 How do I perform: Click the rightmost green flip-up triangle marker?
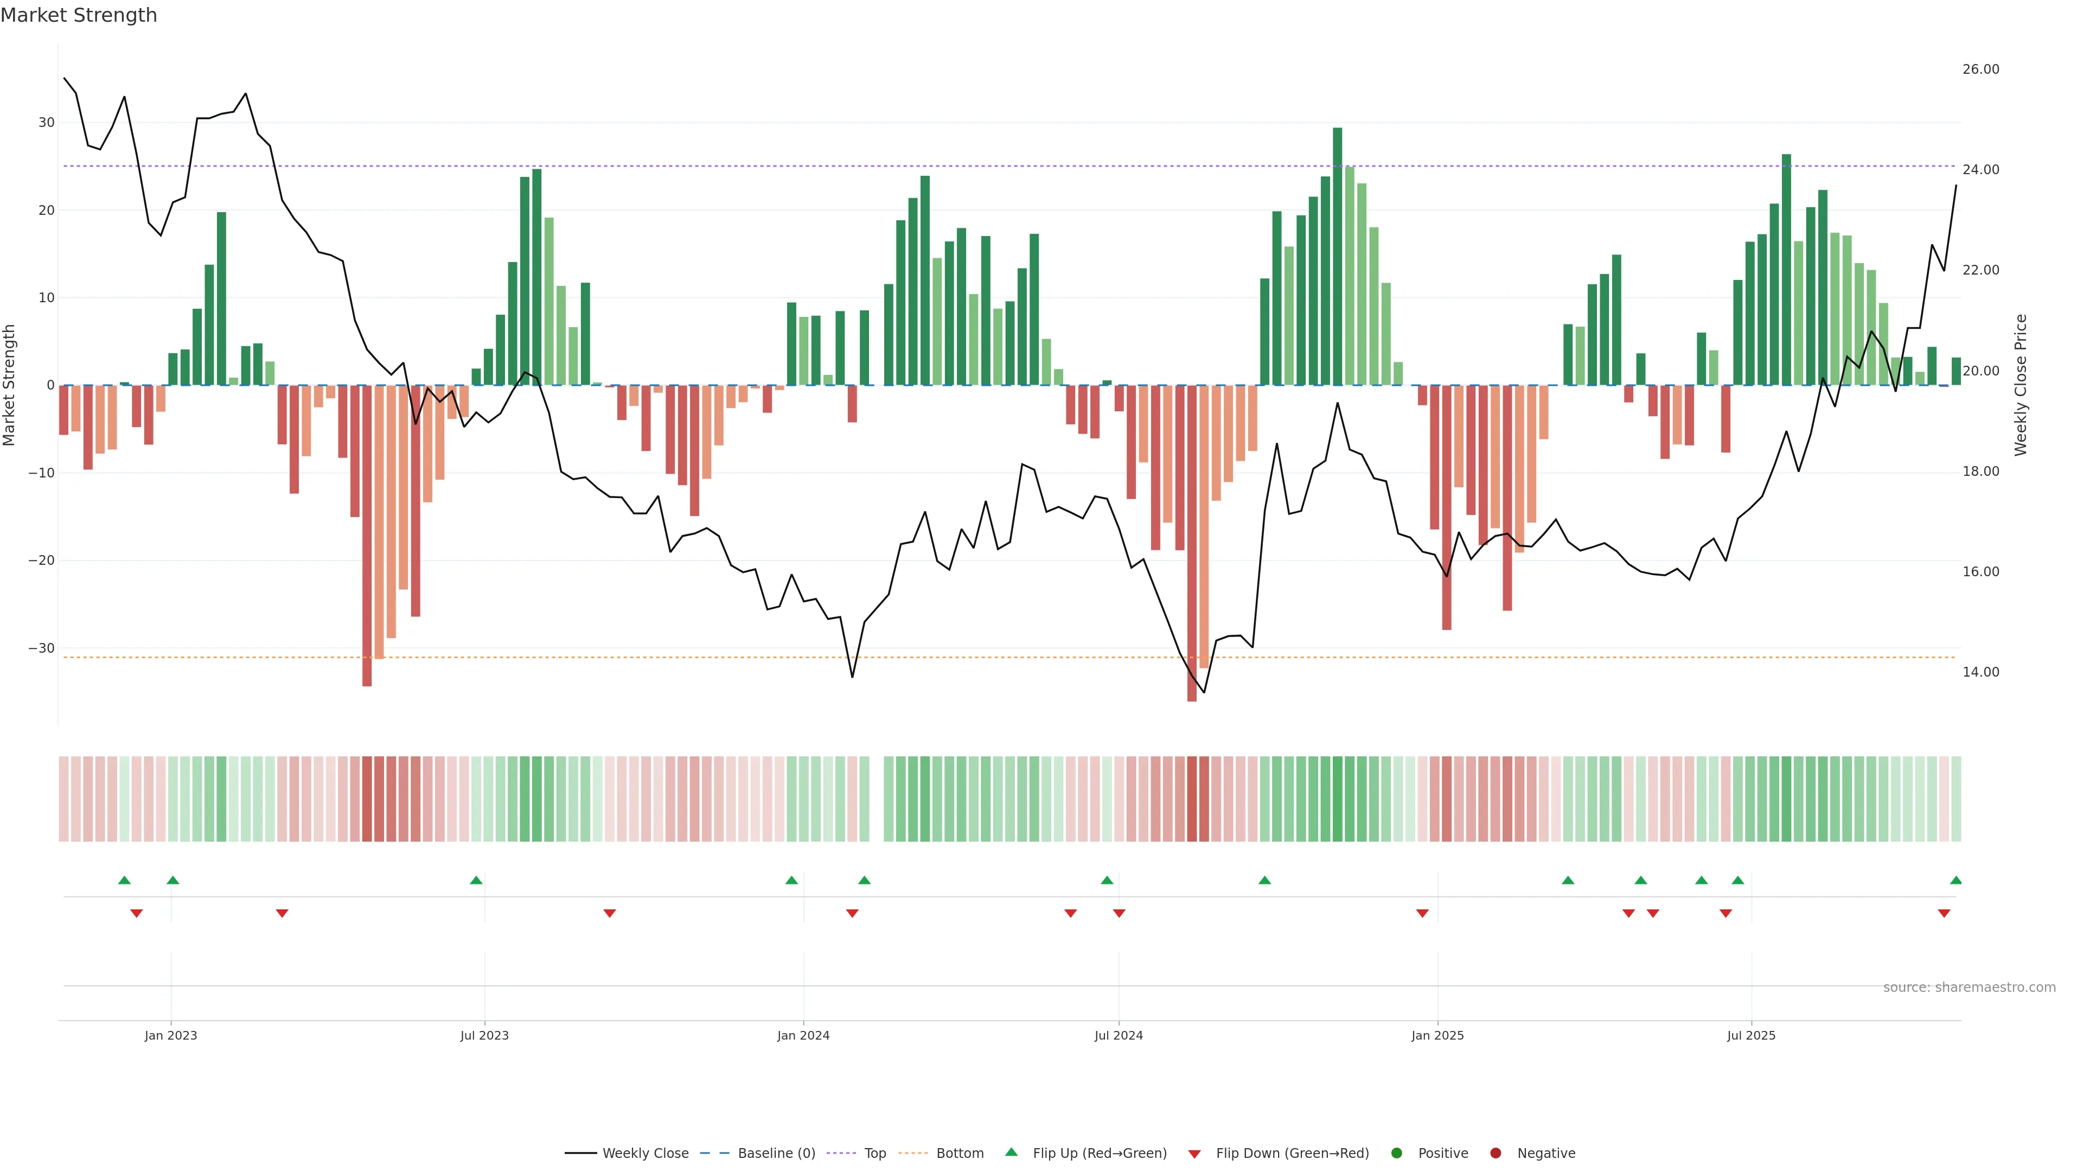point(1955,880)
